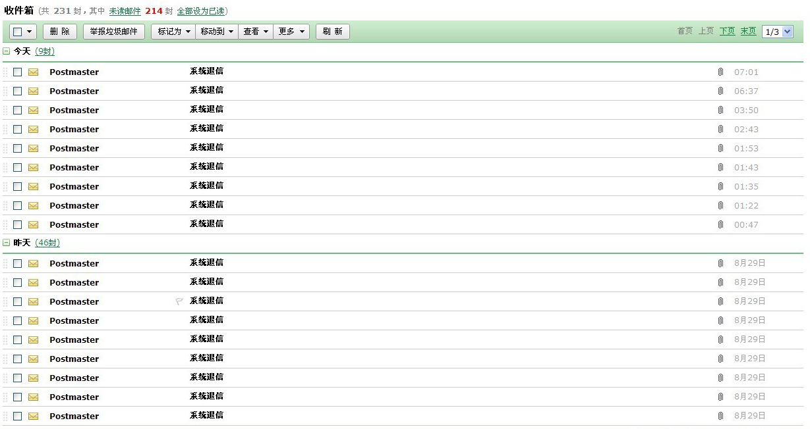Click attachment paperclip of the 01:53 email
Screen dimensions: 810x429
pos(720,149)
